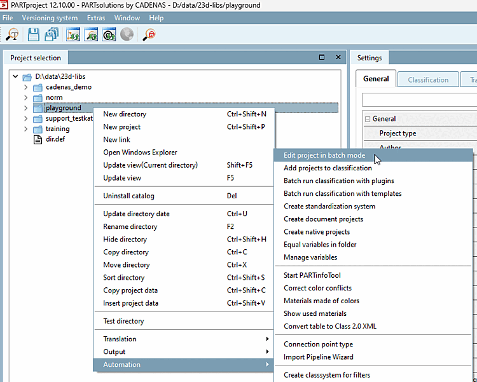
Task: Click the magnifier with red lock icon
Action: click(149, 34)
